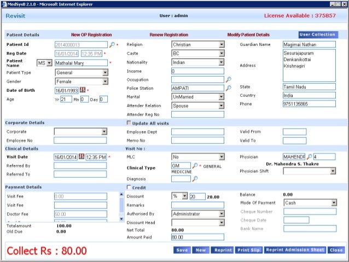Click the Police Station field with AMPATI

(x=197, y=88)
